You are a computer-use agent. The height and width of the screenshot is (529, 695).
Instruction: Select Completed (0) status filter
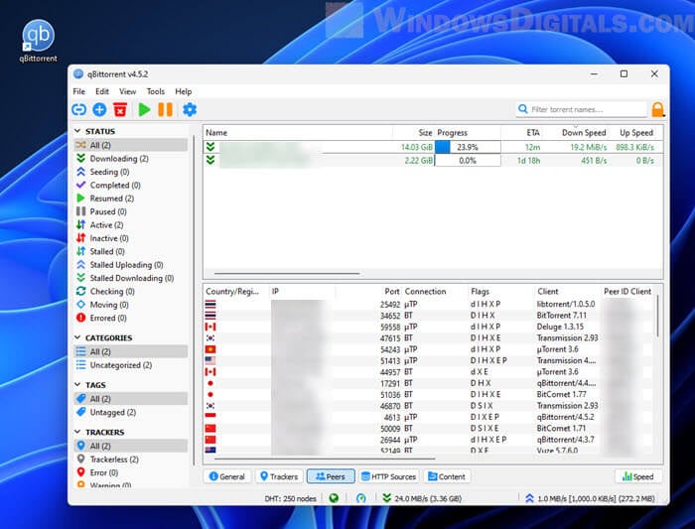[131, 185]
